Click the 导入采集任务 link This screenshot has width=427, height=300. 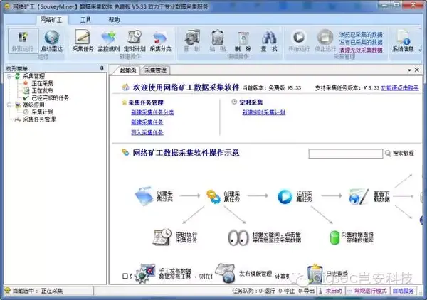coord(147,132)
